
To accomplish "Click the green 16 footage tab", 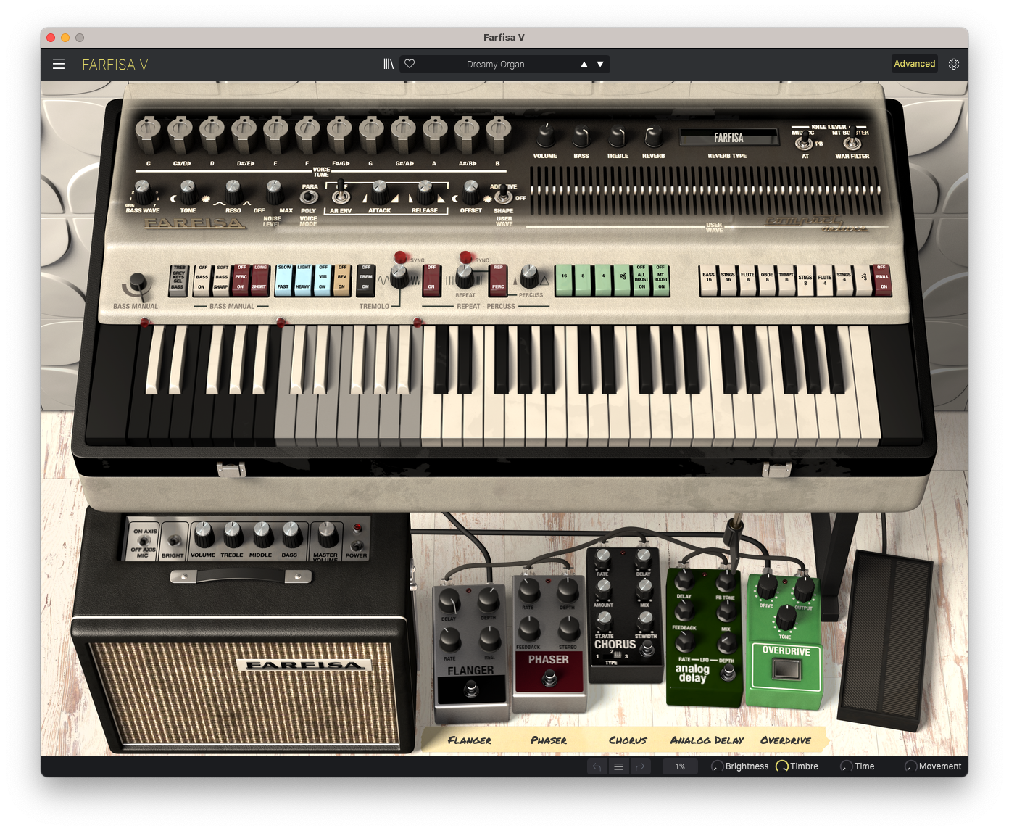I will tap(564, 280).
